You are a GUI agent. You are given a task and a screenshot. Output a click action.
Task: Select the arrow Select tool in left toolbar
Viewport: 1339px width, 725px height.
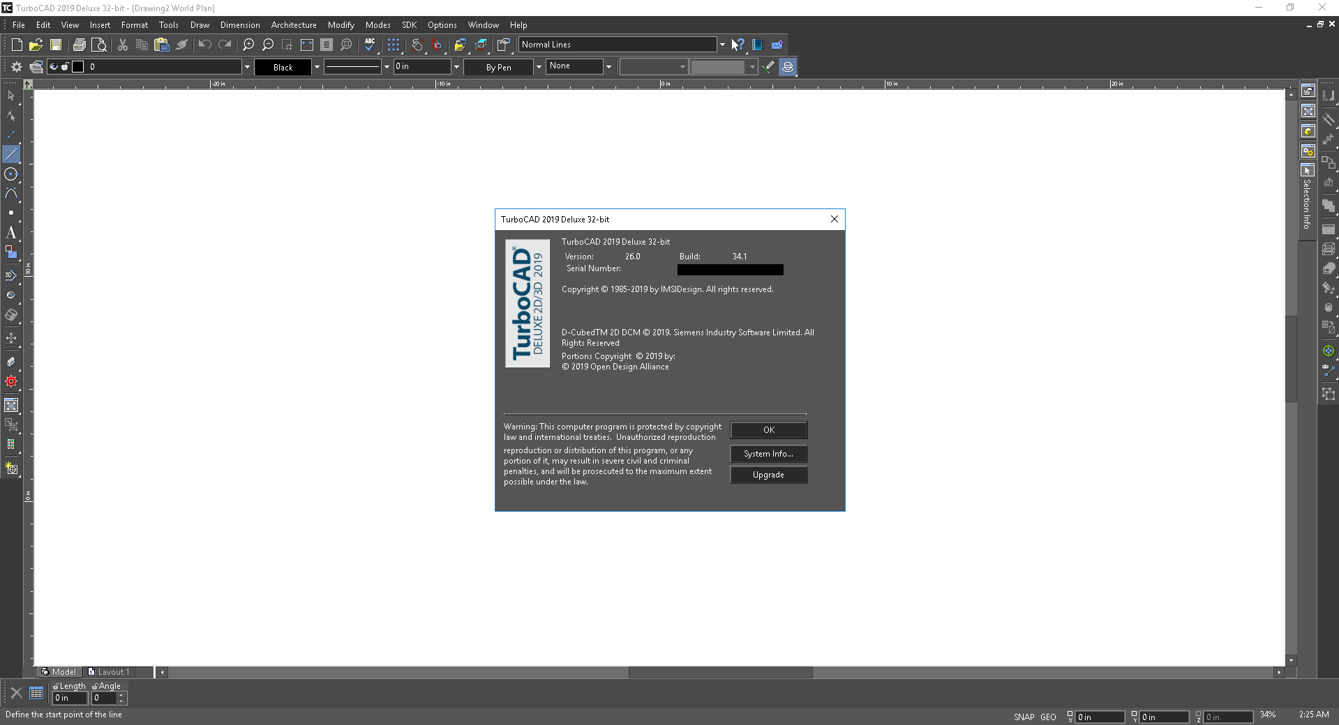[x=11, y=96]
